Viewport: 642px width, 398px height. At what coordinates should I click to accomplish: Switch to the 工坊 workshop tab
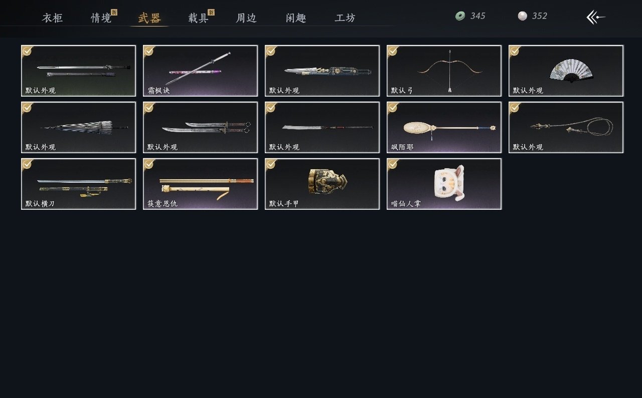pyautogui.click(x=345, y=18)
